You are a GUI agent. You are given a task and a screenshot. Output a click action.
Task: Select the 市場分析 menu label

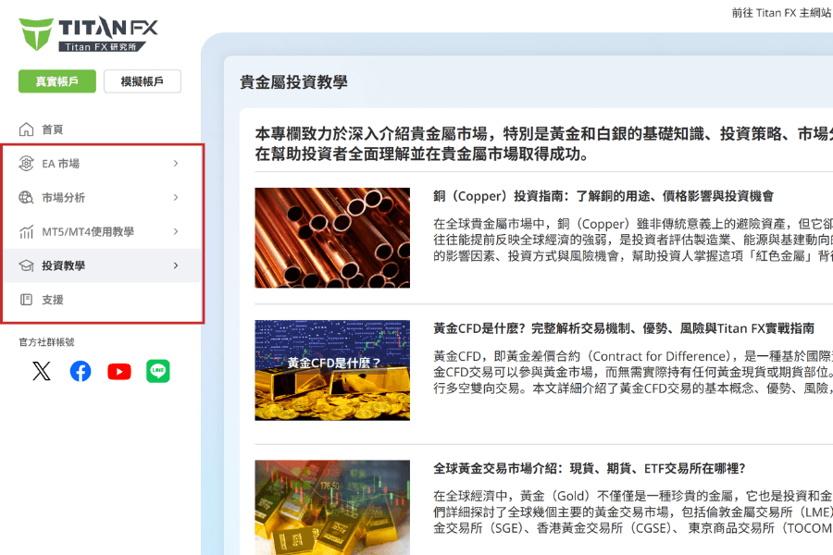pyautogui.click(x=63, y=198)
